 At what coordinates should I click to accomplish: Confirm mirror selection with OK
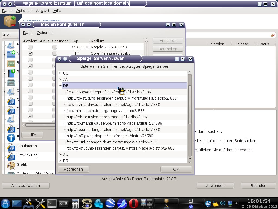[176, 169]
